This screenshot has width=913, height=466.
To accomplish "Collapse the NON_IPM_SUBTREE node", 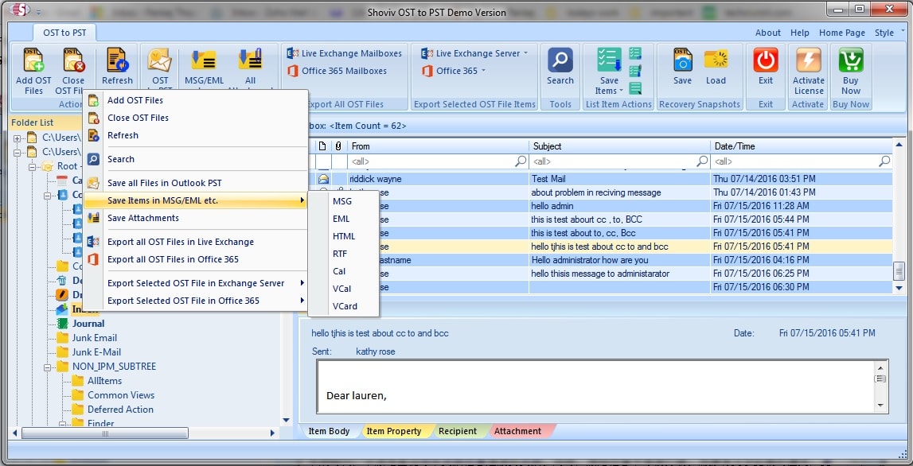I will click(x=48, y=367).
